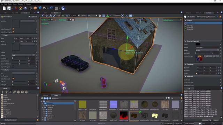
Task: Open help question mark in Create panel
Action: [x=38, y=120]
